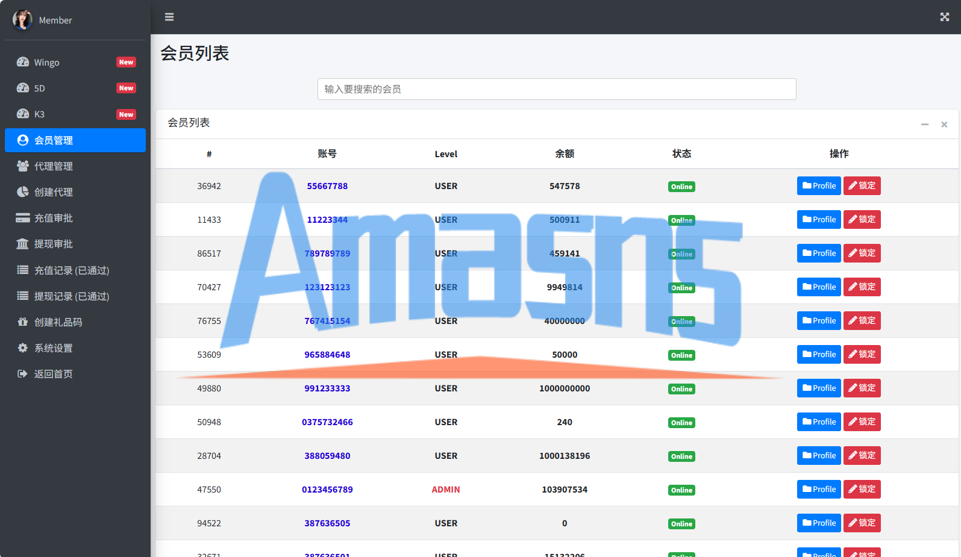Click the 创建礼品码 gift icon
The image size is (961, 557).
[x=23, y=322]
